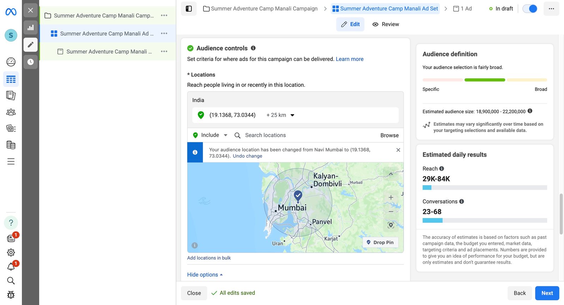Collapse Hide options section
The width and height of the screenshot is (564, 305).
[205, 275]
